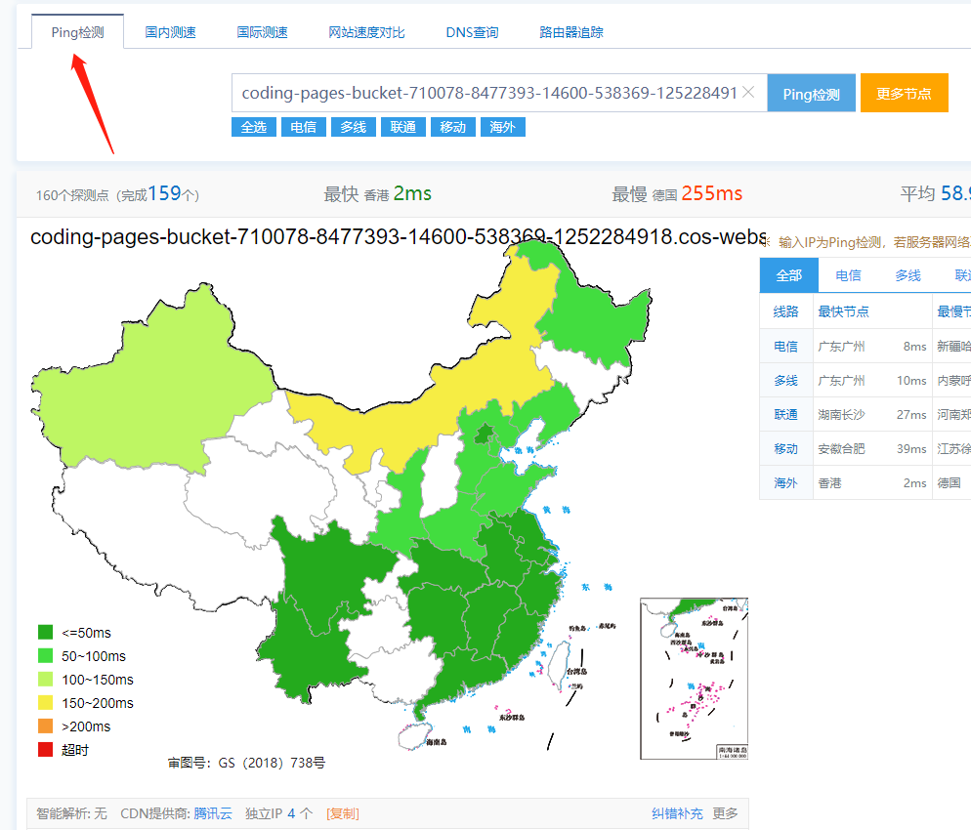Switch to the 国内测速 tab

[170, 32]
